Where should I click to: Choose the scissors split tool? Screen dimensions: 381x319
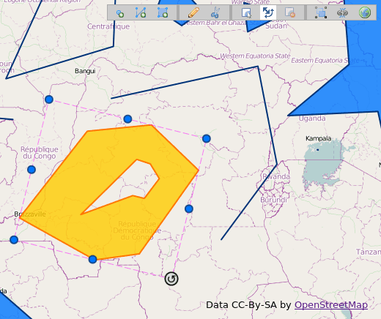click(x=215, y=12)
